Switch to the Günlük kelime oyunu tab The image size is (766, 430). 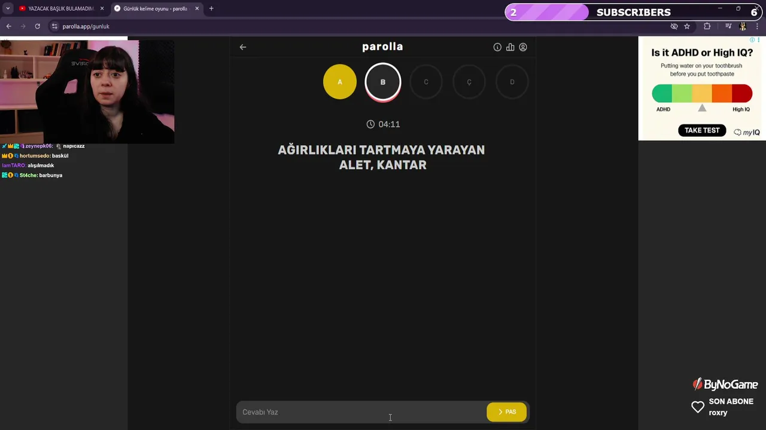point(155,8)
